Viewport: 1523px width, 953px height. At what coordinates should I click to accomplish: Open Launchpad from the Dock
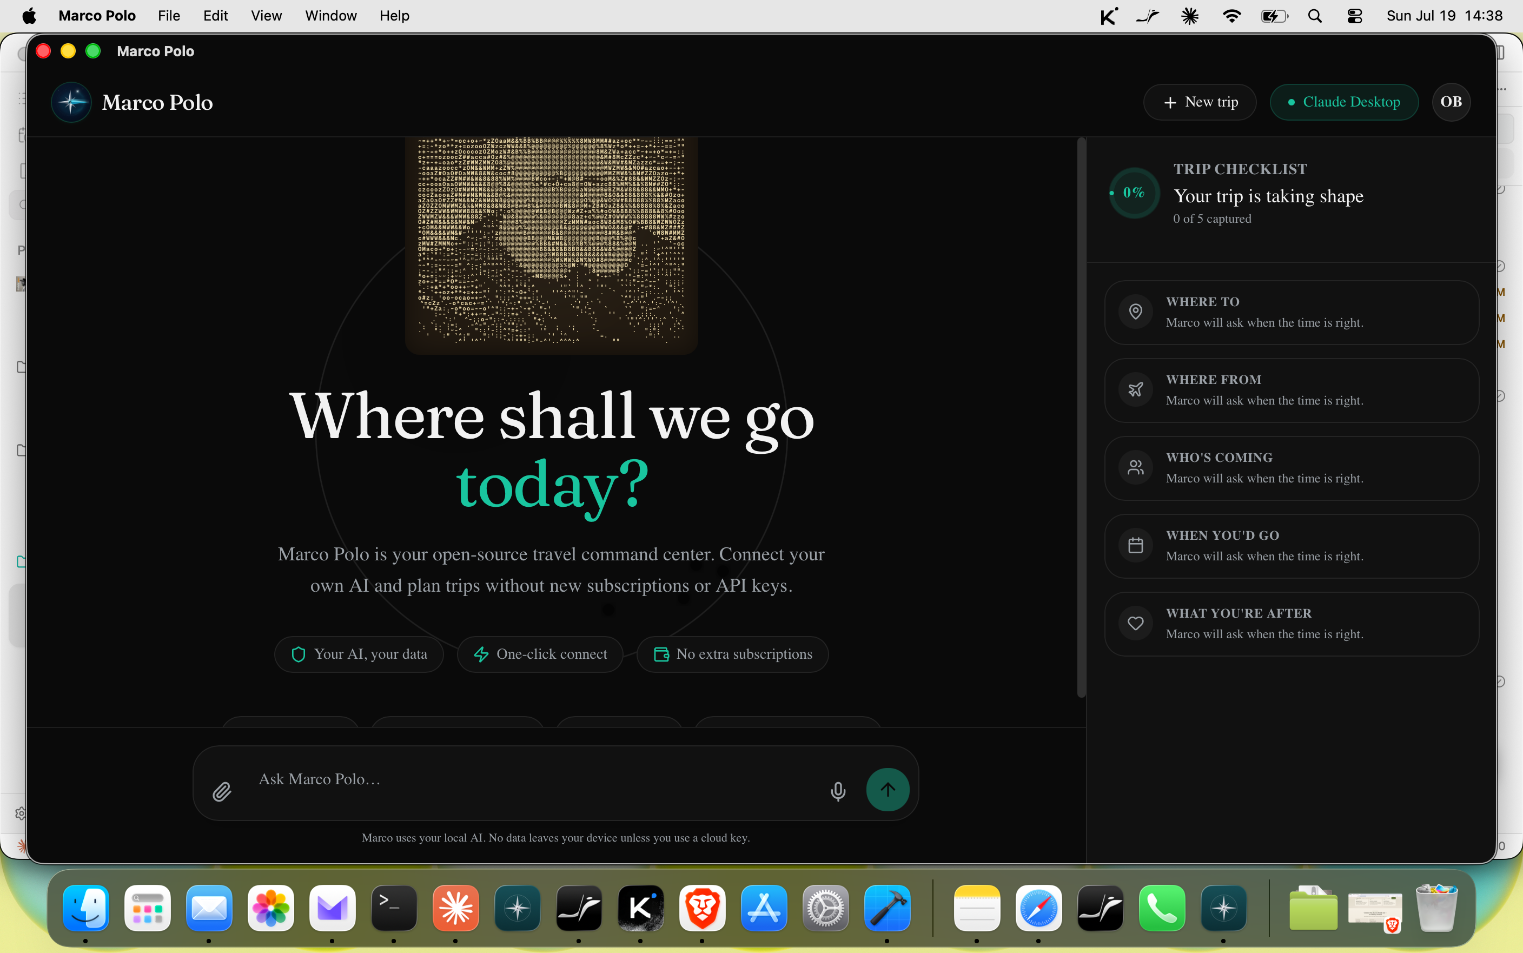tap(148, 908)
